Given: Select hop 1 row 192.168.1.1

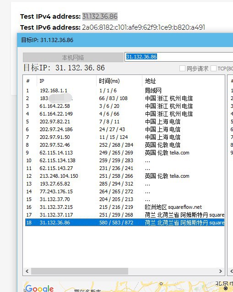Looking at the screenshot, I should tap(125, 90).
